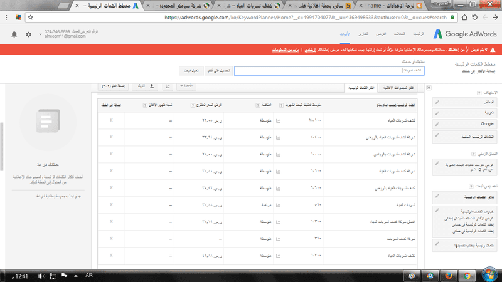This screenshot has width=502, height=282.
Task: Open the الفرص opportunities navigation tab
Action: [381, 34]
